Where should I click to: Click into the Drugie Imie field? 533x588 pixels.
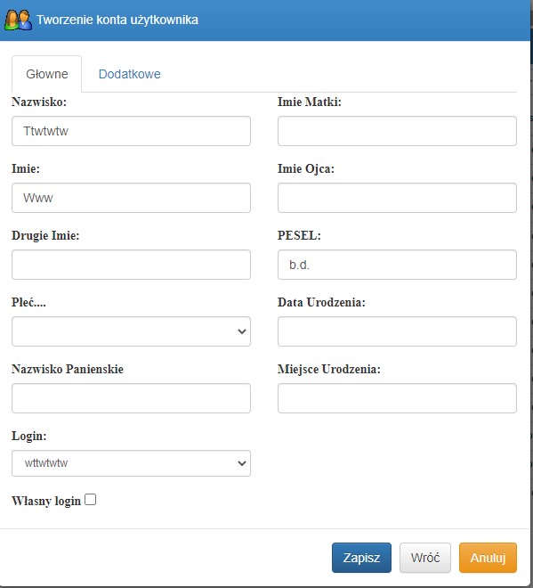pyautogui.click(x=131, y=265)
